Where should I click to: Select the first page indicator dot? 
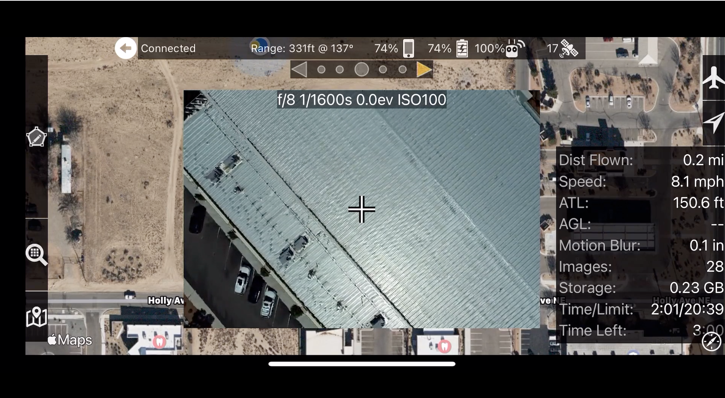point(321,70)
